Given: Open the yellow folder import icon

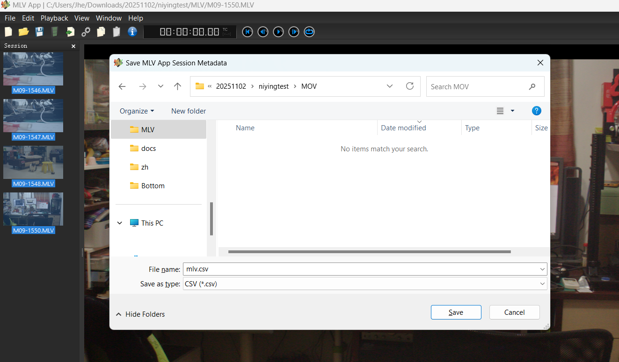Looking at the screenshot, I should 24,32.
